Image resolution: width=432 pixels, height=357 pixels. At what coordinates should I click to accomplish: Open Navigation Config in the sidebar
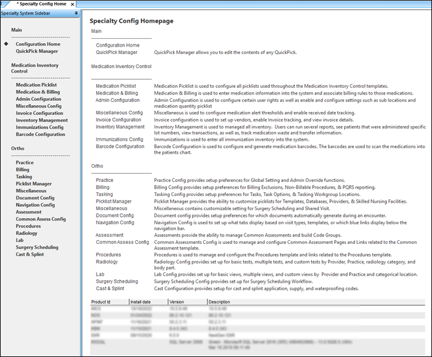pyautogui.click(x=35, y=205)
